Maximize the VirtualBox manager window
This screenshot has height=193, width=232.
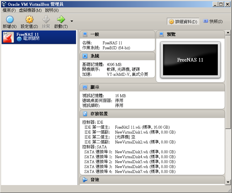pyautogui.click(x=221, y=4)
